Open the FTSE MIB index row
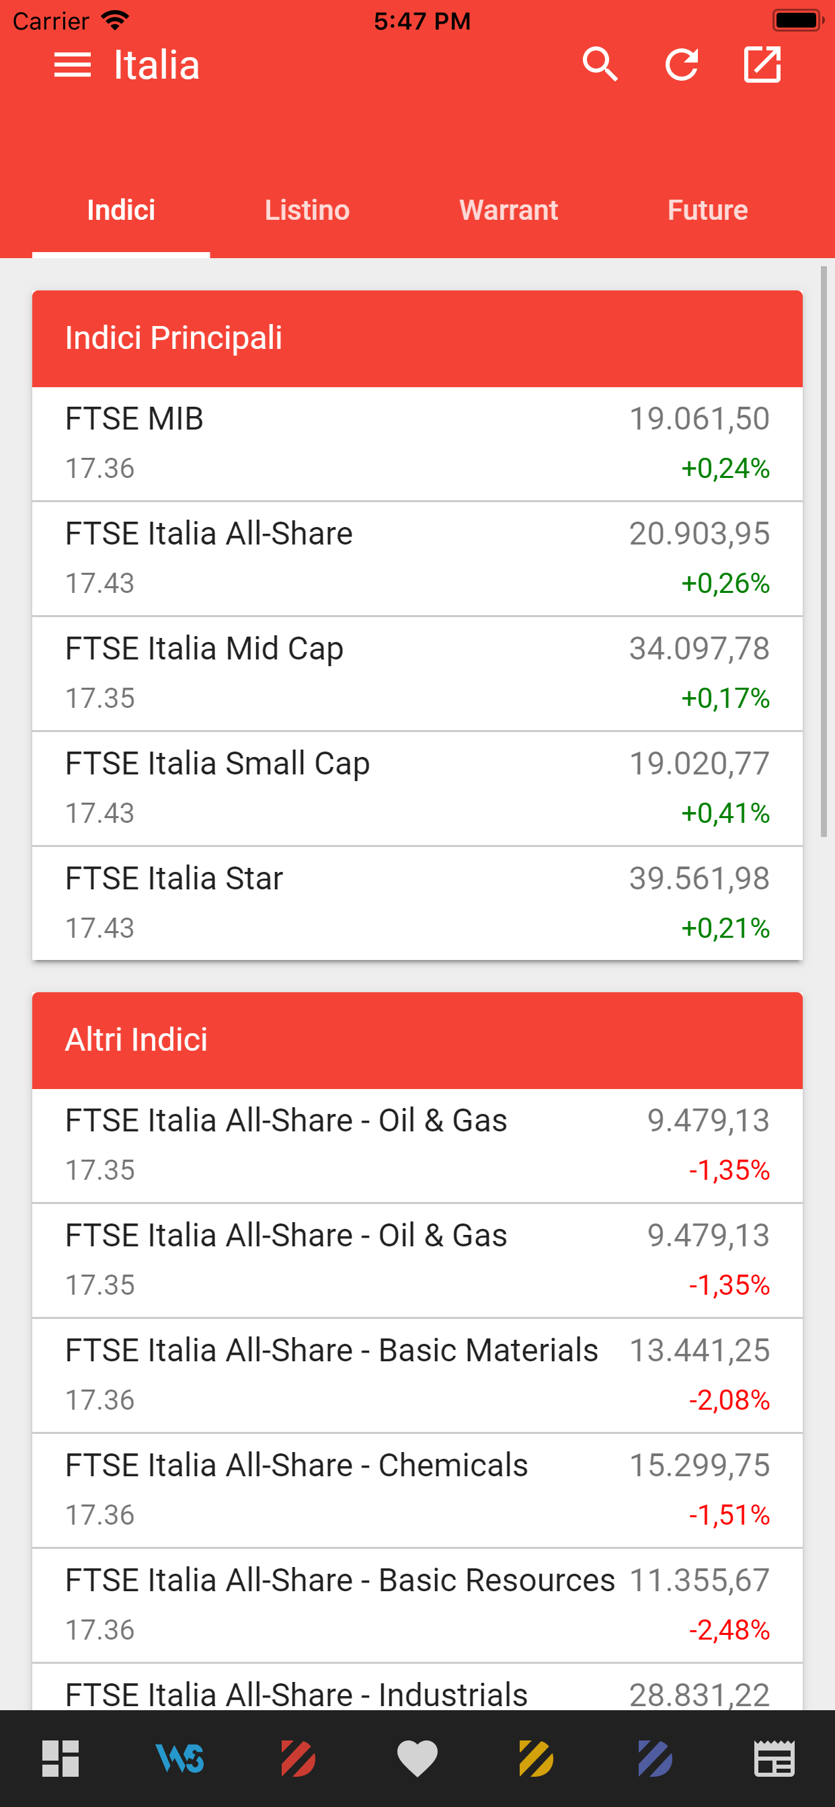835x1807 pixels. click(x=417, y=443)
